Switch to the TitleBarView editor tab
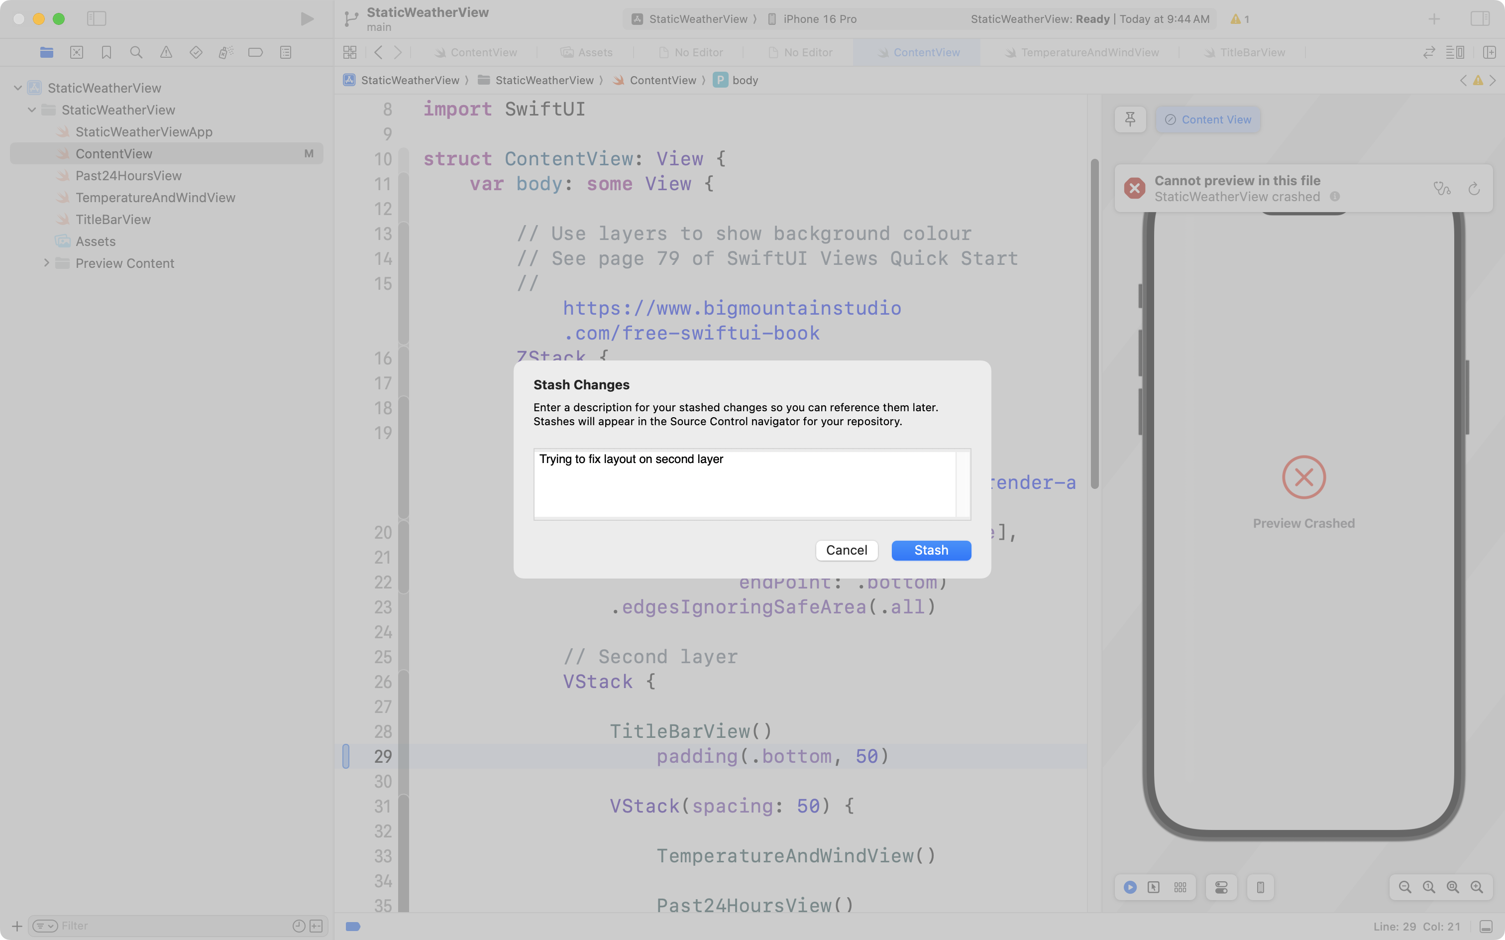1505x940 pixels. click(x=1252, y=52)
